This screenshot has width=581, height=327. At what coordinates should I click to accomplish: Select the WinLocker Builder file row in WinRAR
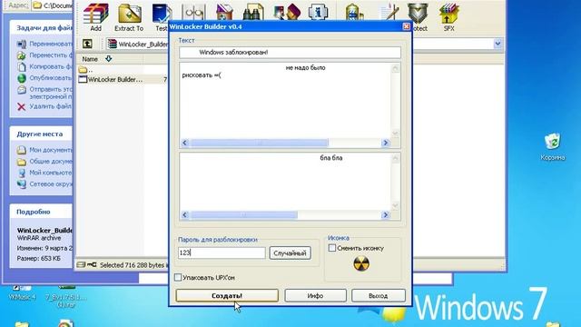click(x=123, y=79)
